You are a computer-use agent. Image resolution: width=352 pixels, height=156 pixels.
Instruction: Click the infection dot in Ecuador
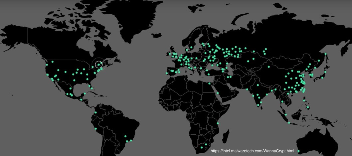coord(95,112)
